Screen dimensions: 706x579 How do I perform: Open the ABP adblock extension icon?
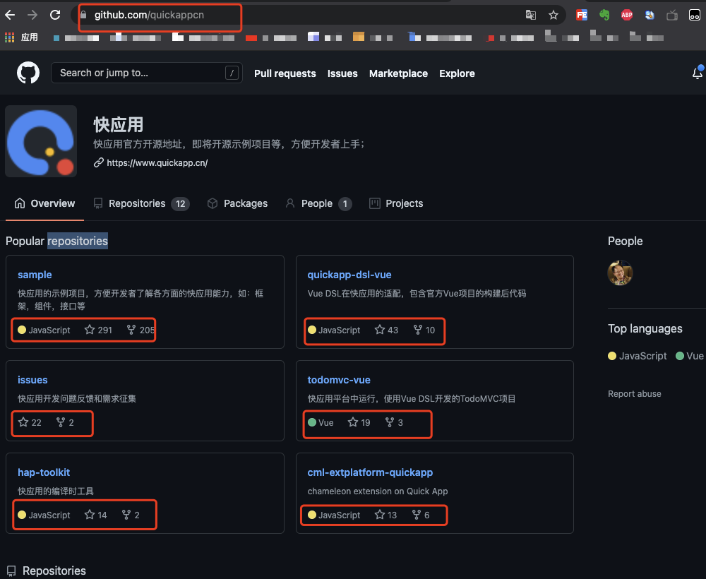(627, 16)
